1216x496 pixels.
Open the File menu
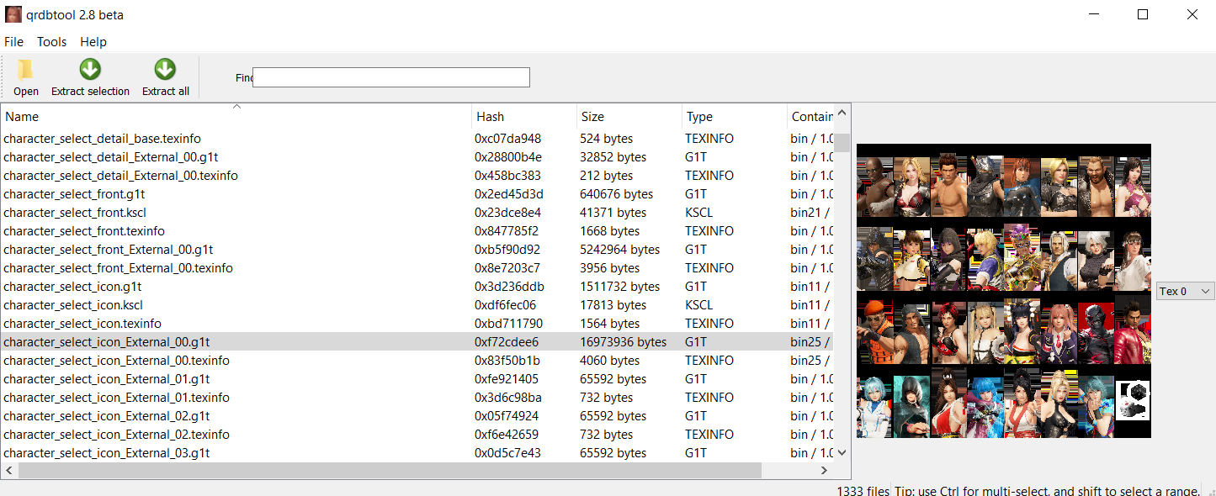(x=13, y=41)
